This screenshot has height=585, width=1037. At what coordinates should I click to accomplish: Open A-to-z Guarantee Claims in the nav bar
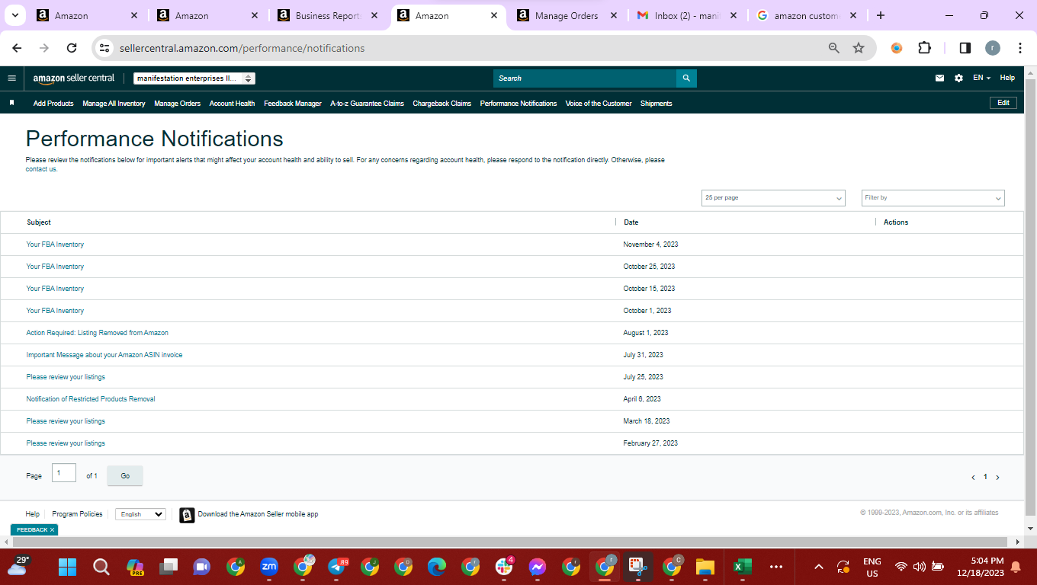[x=367, y=104]
